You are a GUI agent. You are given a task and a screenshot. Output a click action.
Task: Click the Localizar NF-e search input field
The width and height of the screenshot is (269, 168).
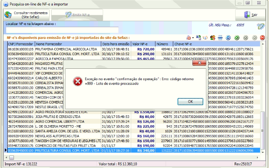pos(62,30)
